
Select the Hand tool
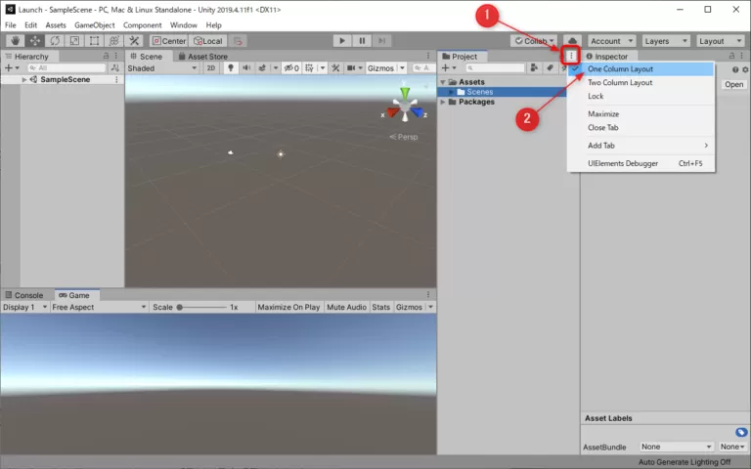pyautogui.click(x=16, y=41)
